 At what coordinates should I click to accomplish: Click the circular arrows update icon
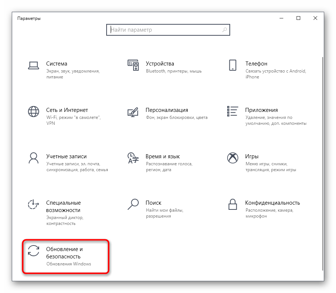coord(34,250)
